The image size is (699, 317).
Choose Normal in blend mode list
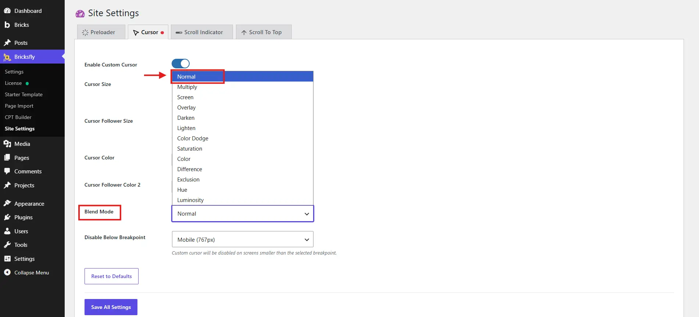243,76
